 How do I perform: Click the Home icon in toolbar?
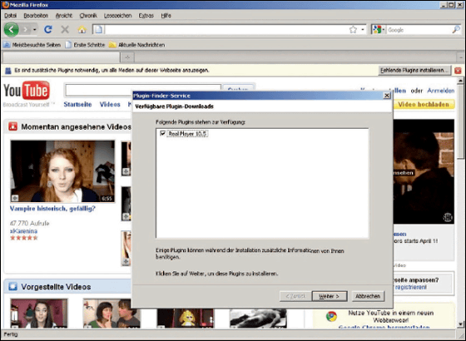[82, 29]
